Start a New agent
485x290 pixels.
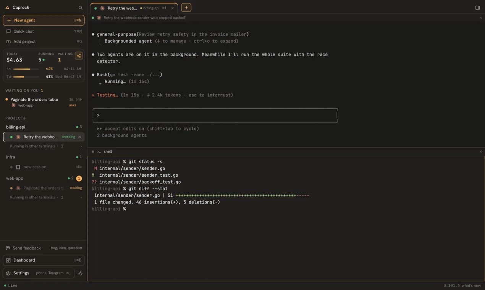44,20
